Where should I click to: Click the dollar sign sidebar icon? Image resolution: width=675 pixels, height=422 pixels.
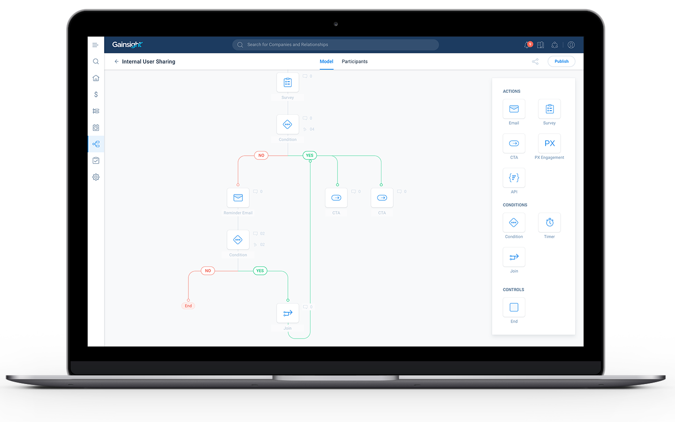click(x=96, y=94)
